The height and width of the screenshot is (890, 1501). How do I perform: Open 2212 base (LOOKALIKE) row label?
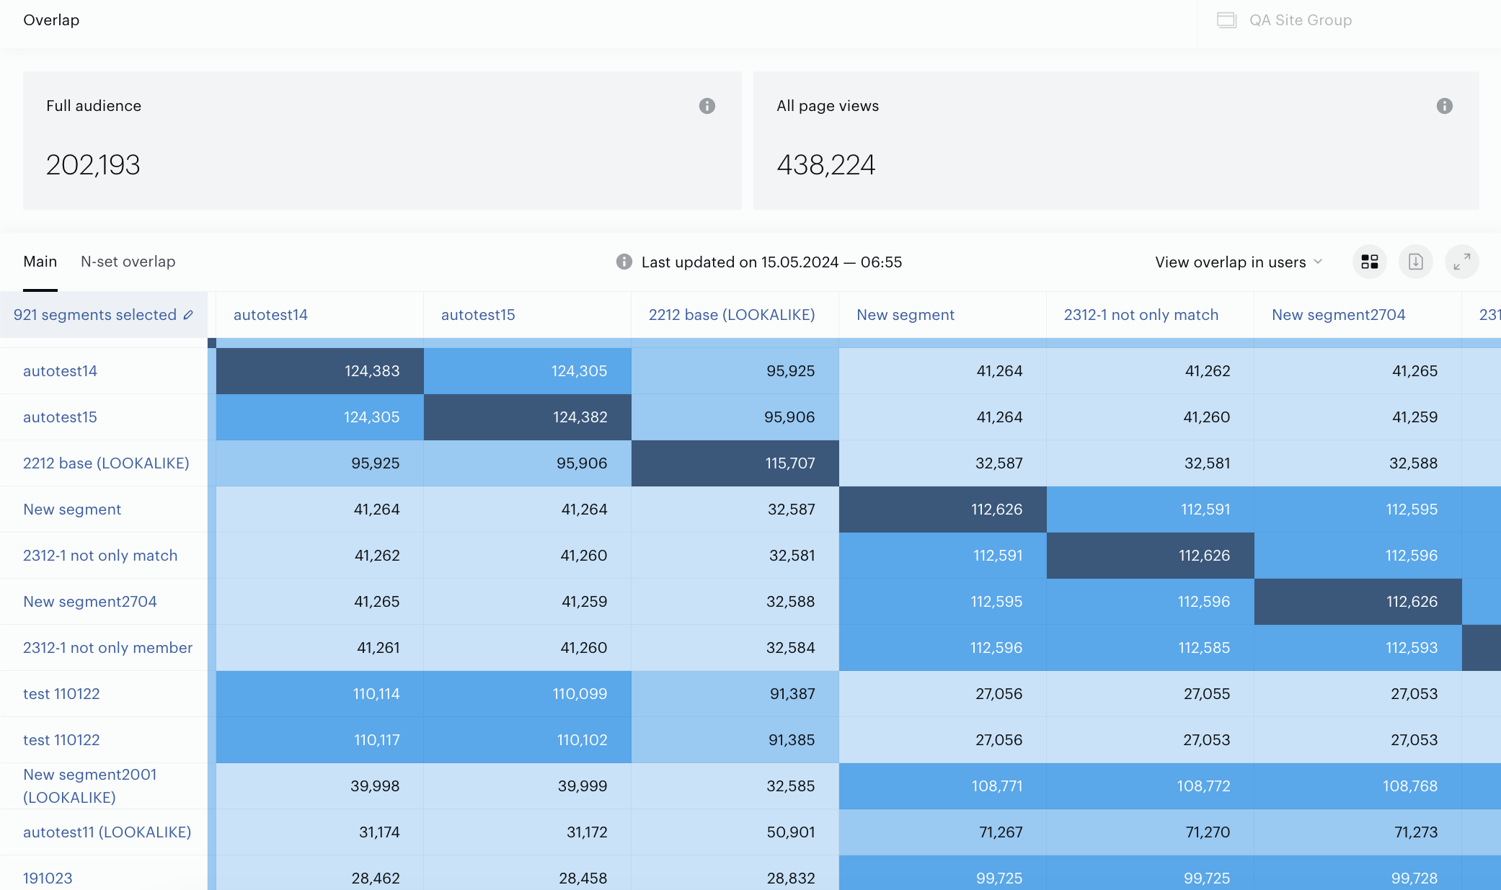click(106, 463)
